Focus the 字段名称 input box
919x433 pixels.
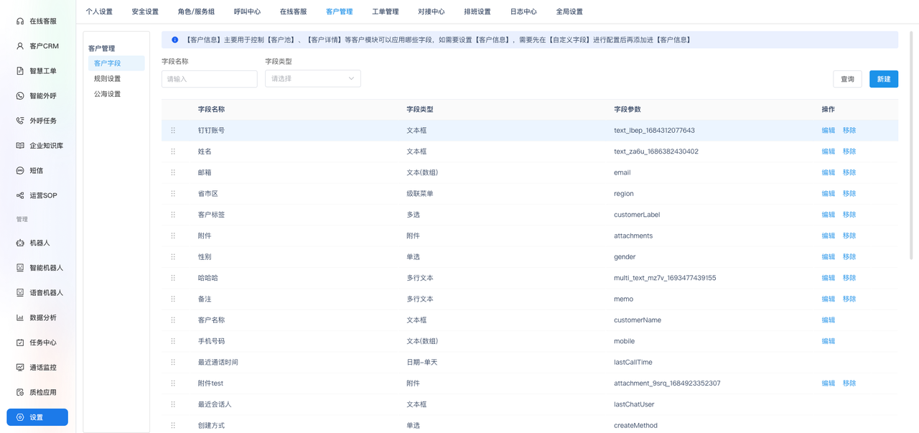210,79
